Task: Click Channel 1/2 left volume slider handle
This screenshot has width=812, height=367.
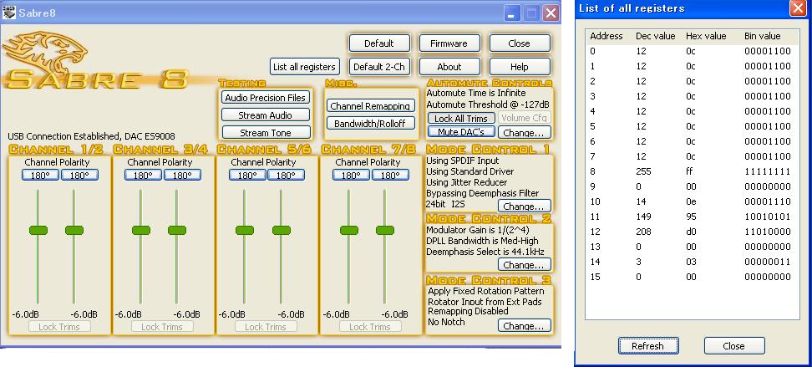Action: tap(38, 230)
